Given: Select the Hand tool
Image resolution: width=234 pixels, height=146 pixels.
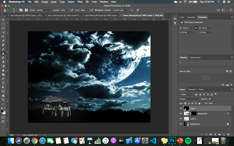Looking at the screenshot, I should coord(3,96).
